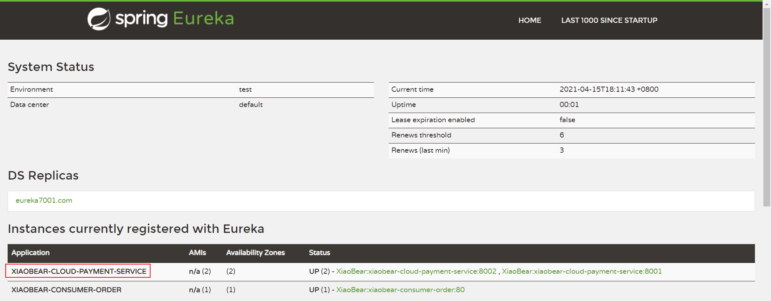
Task: Select n/a (1) AMIs cell
Action: (200, 290)
